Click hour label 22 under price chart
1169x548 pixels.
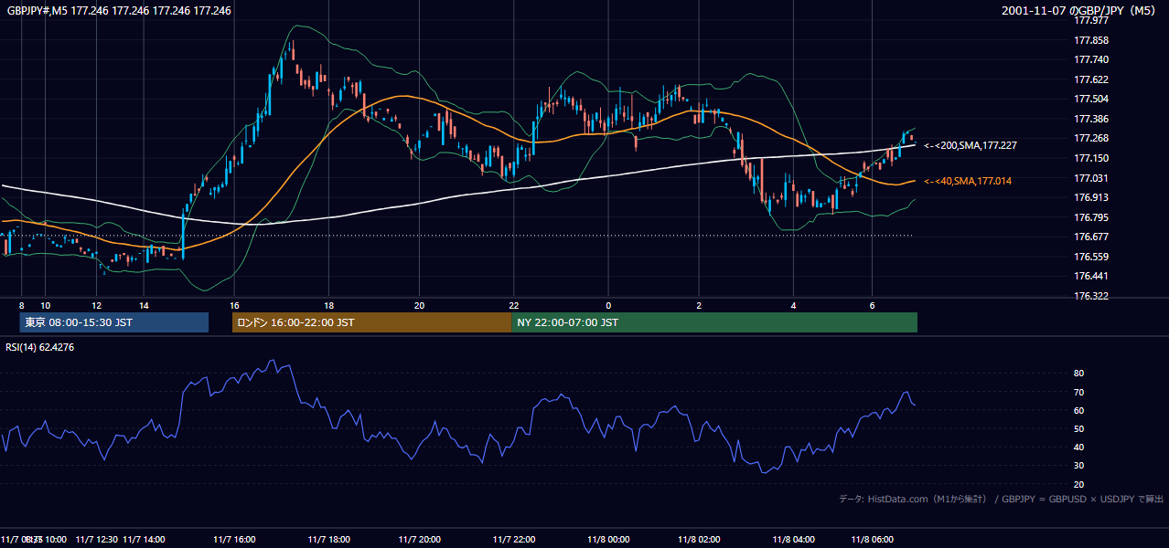pyautogui.click(x=514, y=305)
